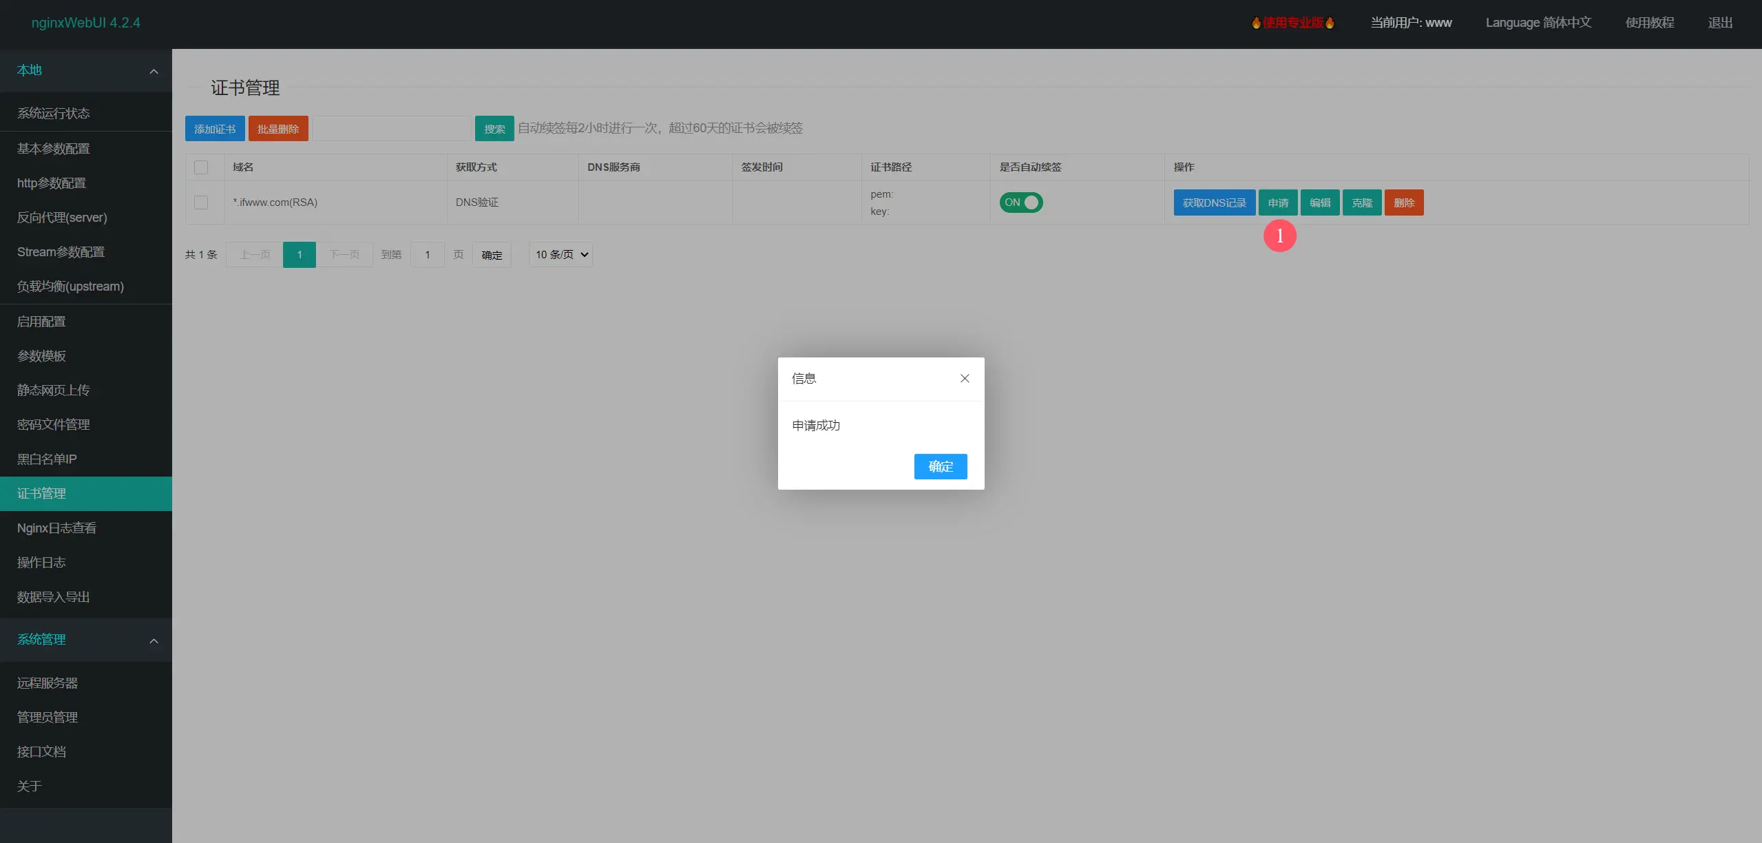Click the 克隆 button in row
The width and height of the screenshot is (1762, 843).
[1361, 202]
